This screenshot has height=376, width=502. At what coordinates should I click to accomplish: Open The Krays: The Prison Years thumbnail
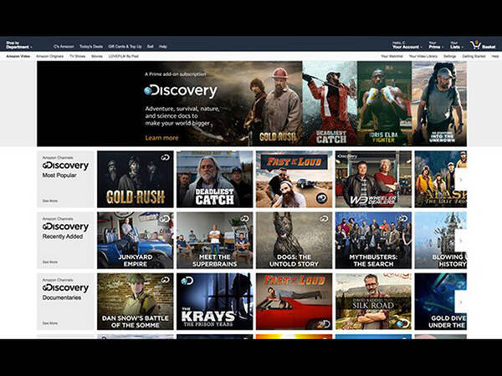point(214,302)
